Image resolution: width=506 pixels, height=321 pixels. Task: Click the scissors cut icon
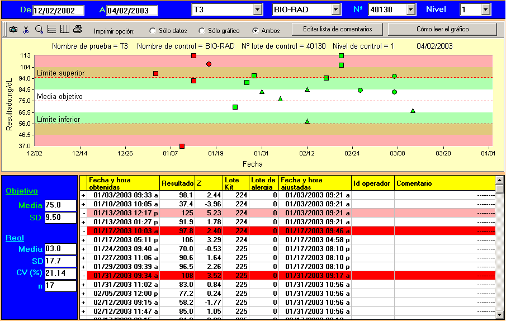coord(26,30)
